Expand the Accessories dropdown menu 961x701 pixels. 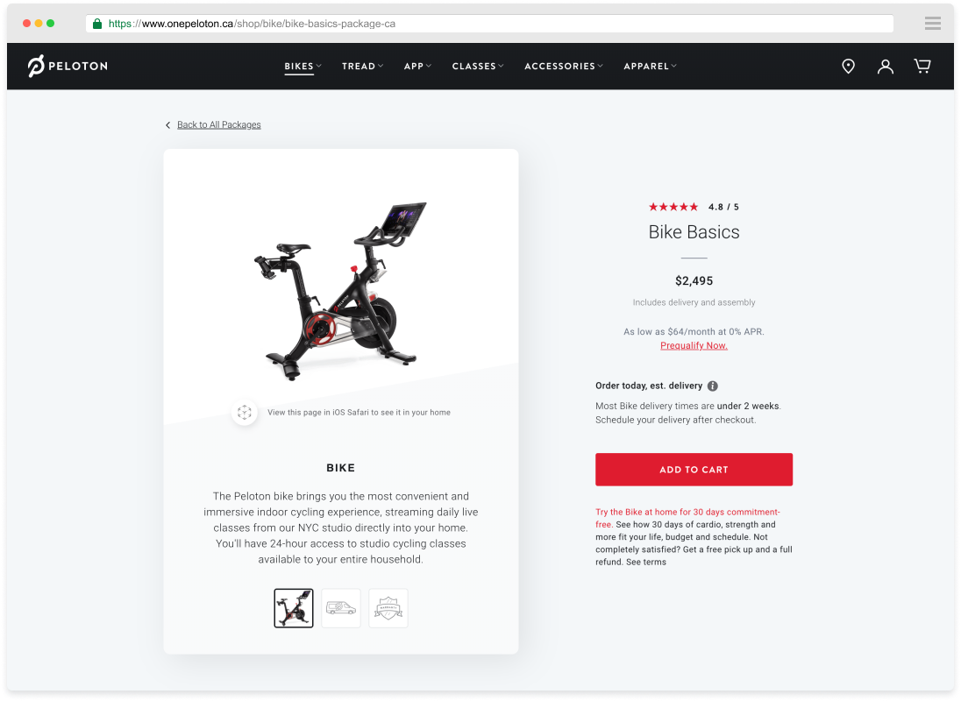[x=564, y=66]
